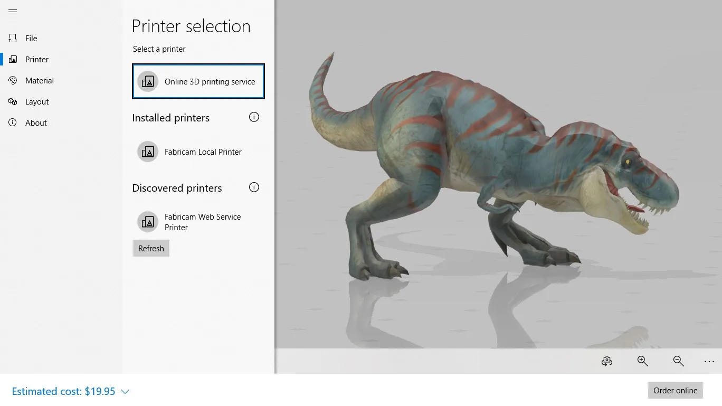This screenshot has height=406, width=722.
Task: Open info about Discovered printers
Action: (x=254, y=187)
